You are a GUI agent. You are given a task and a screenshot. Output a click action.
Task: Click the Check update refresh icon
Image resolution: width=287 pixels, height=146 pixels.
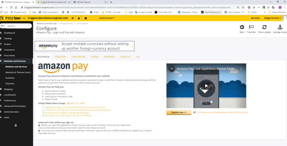[x=264, y=27]
